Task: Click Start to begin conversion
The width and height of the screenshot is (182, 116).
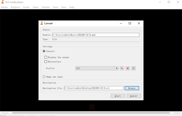Action: tap(118, 96)
